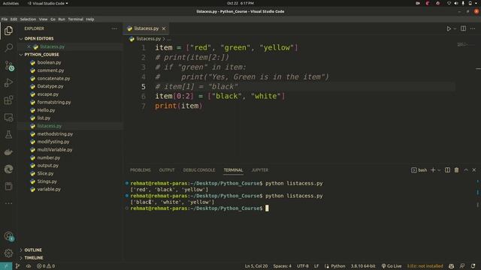The image size is (481, 270).
Task: Place cursor in terminal prompt line
Action: pos(267,208)
